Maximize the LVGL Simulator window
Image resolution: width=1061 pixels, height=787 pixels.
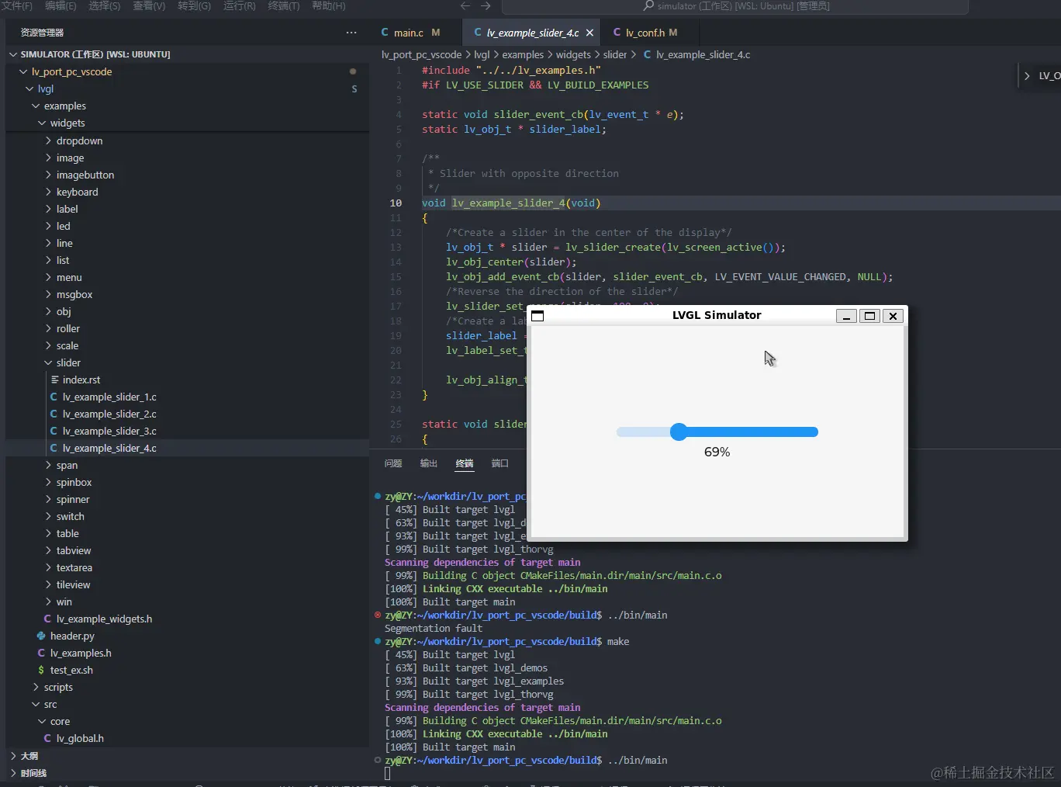pos(869,316)
